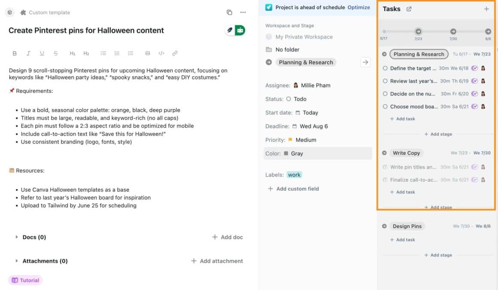Mark 'Define the target' task as complete
Screen dimensions: 498x290
(386, 68)
